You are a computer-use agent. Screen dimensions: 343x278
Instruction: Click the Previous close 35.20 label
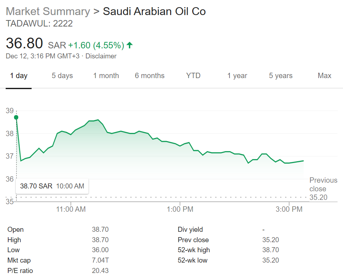pos(323,189)
